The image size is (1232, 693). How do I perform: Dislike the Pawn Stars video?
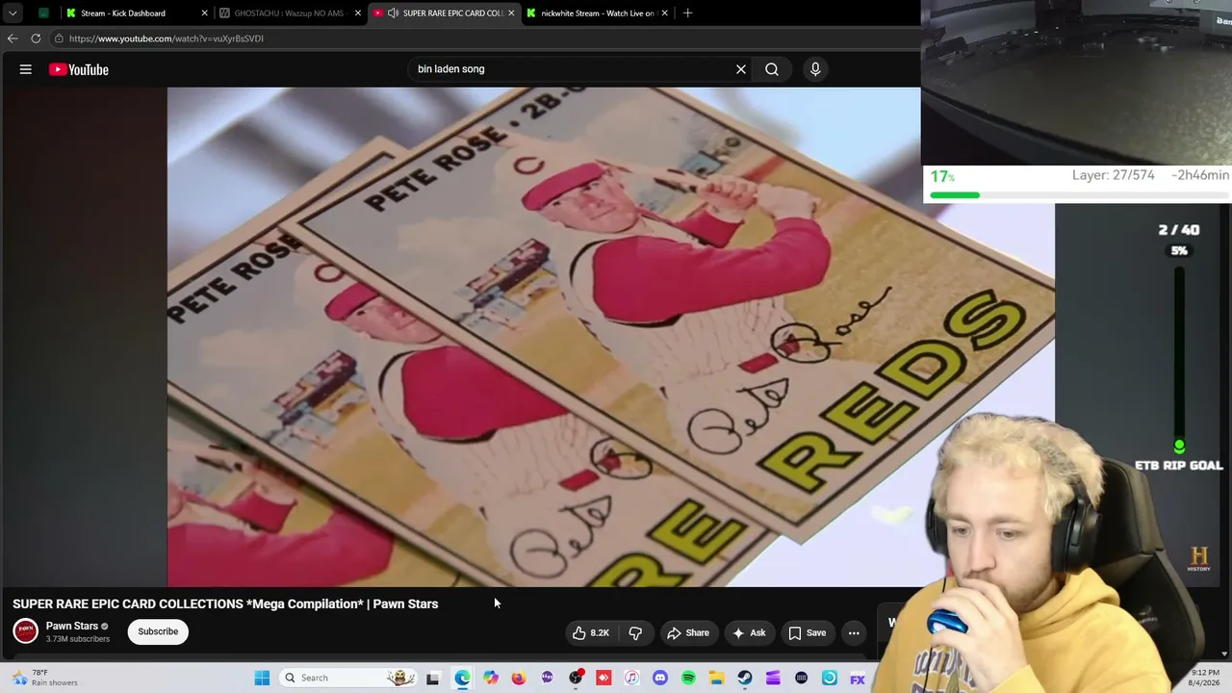635,632
